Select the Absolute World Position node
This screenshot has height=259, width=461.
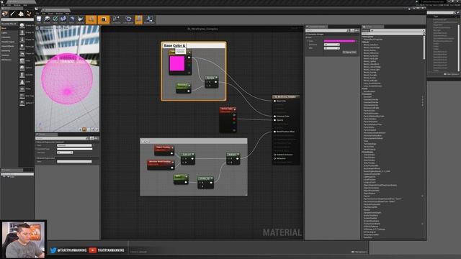[x=161, y=165]
